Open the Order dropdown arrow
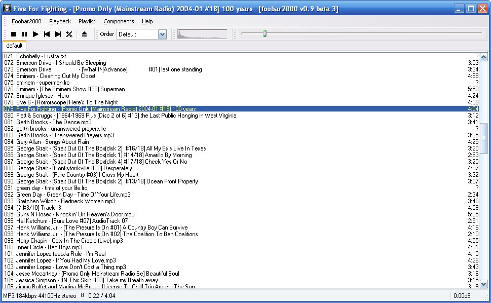Image resolution: width=491 pixels, height=303 pixels. 162,34
